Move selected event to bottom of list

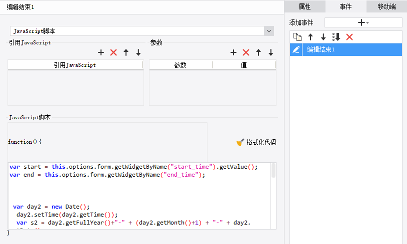(x=336, y=37)
